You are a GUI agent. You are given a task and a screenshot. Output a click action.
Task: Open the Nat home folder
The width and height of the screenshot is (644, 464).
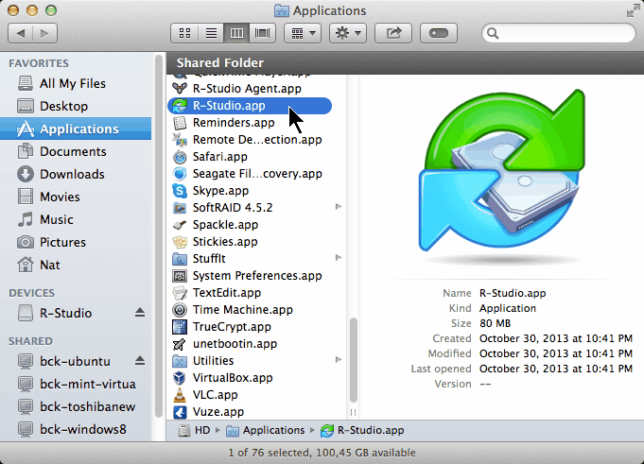(x=76, y=265)
